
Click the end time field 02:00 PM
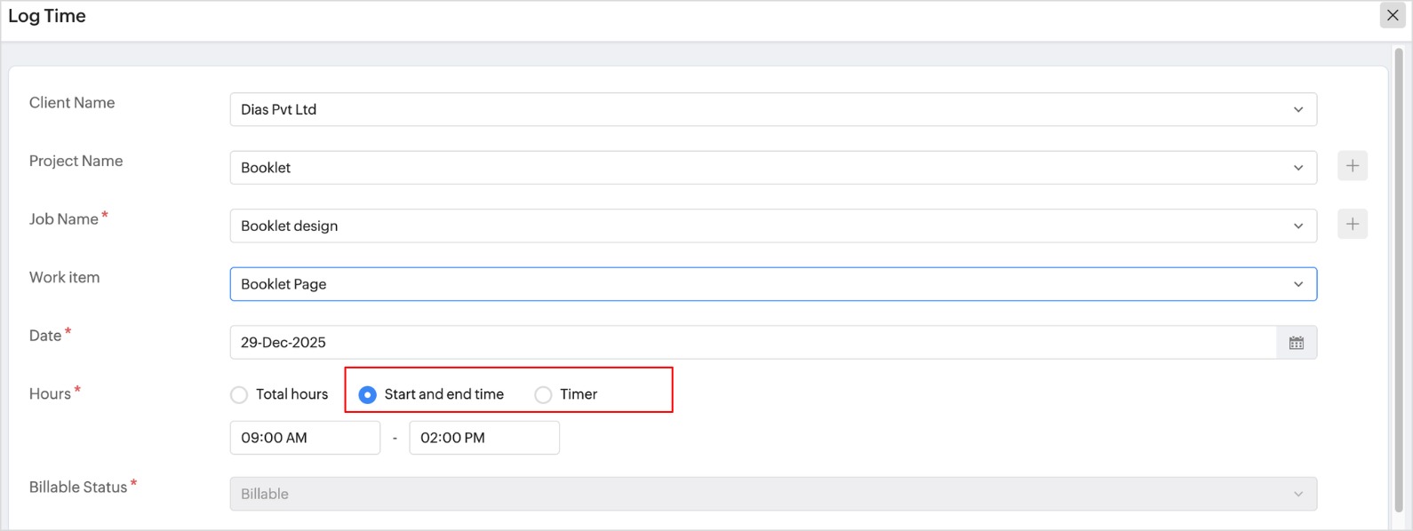point(483,438)
